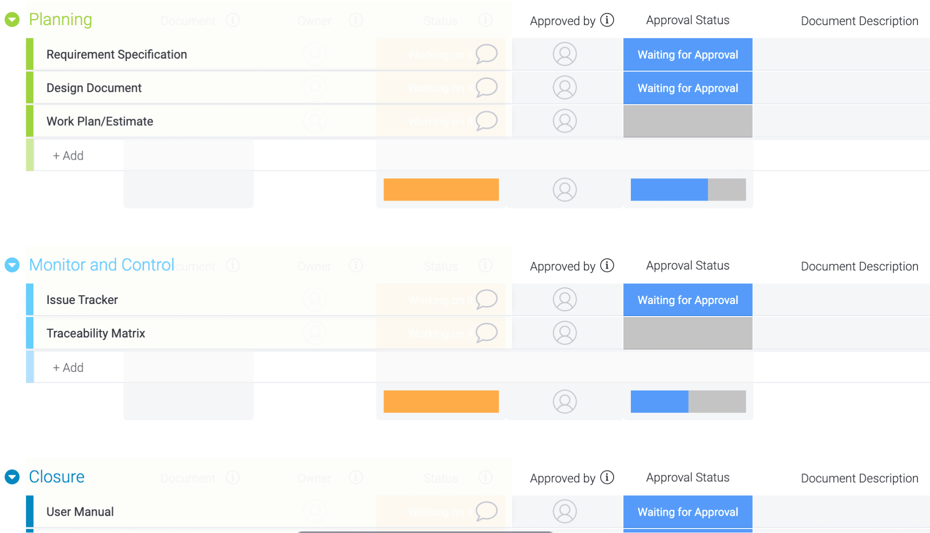Collapse the Closure group arrow
Screen dimensions: 930x533
point(12,477)
